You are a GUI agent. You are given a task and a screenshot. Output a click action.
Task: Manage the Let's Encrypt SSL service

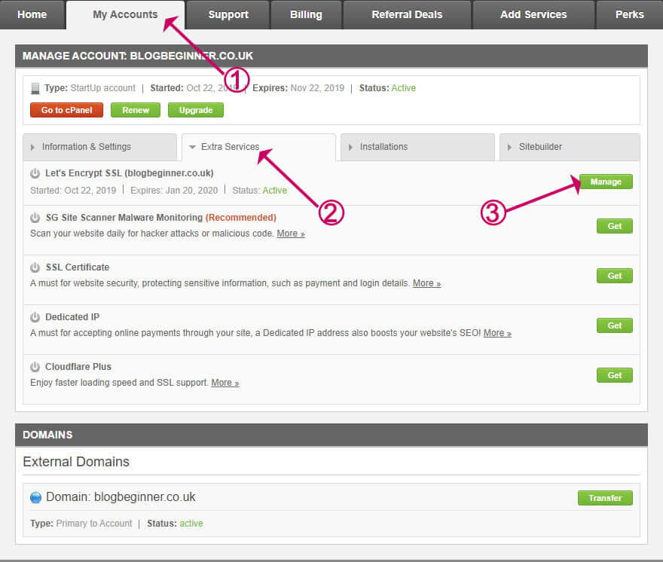(x=606, y=182)
